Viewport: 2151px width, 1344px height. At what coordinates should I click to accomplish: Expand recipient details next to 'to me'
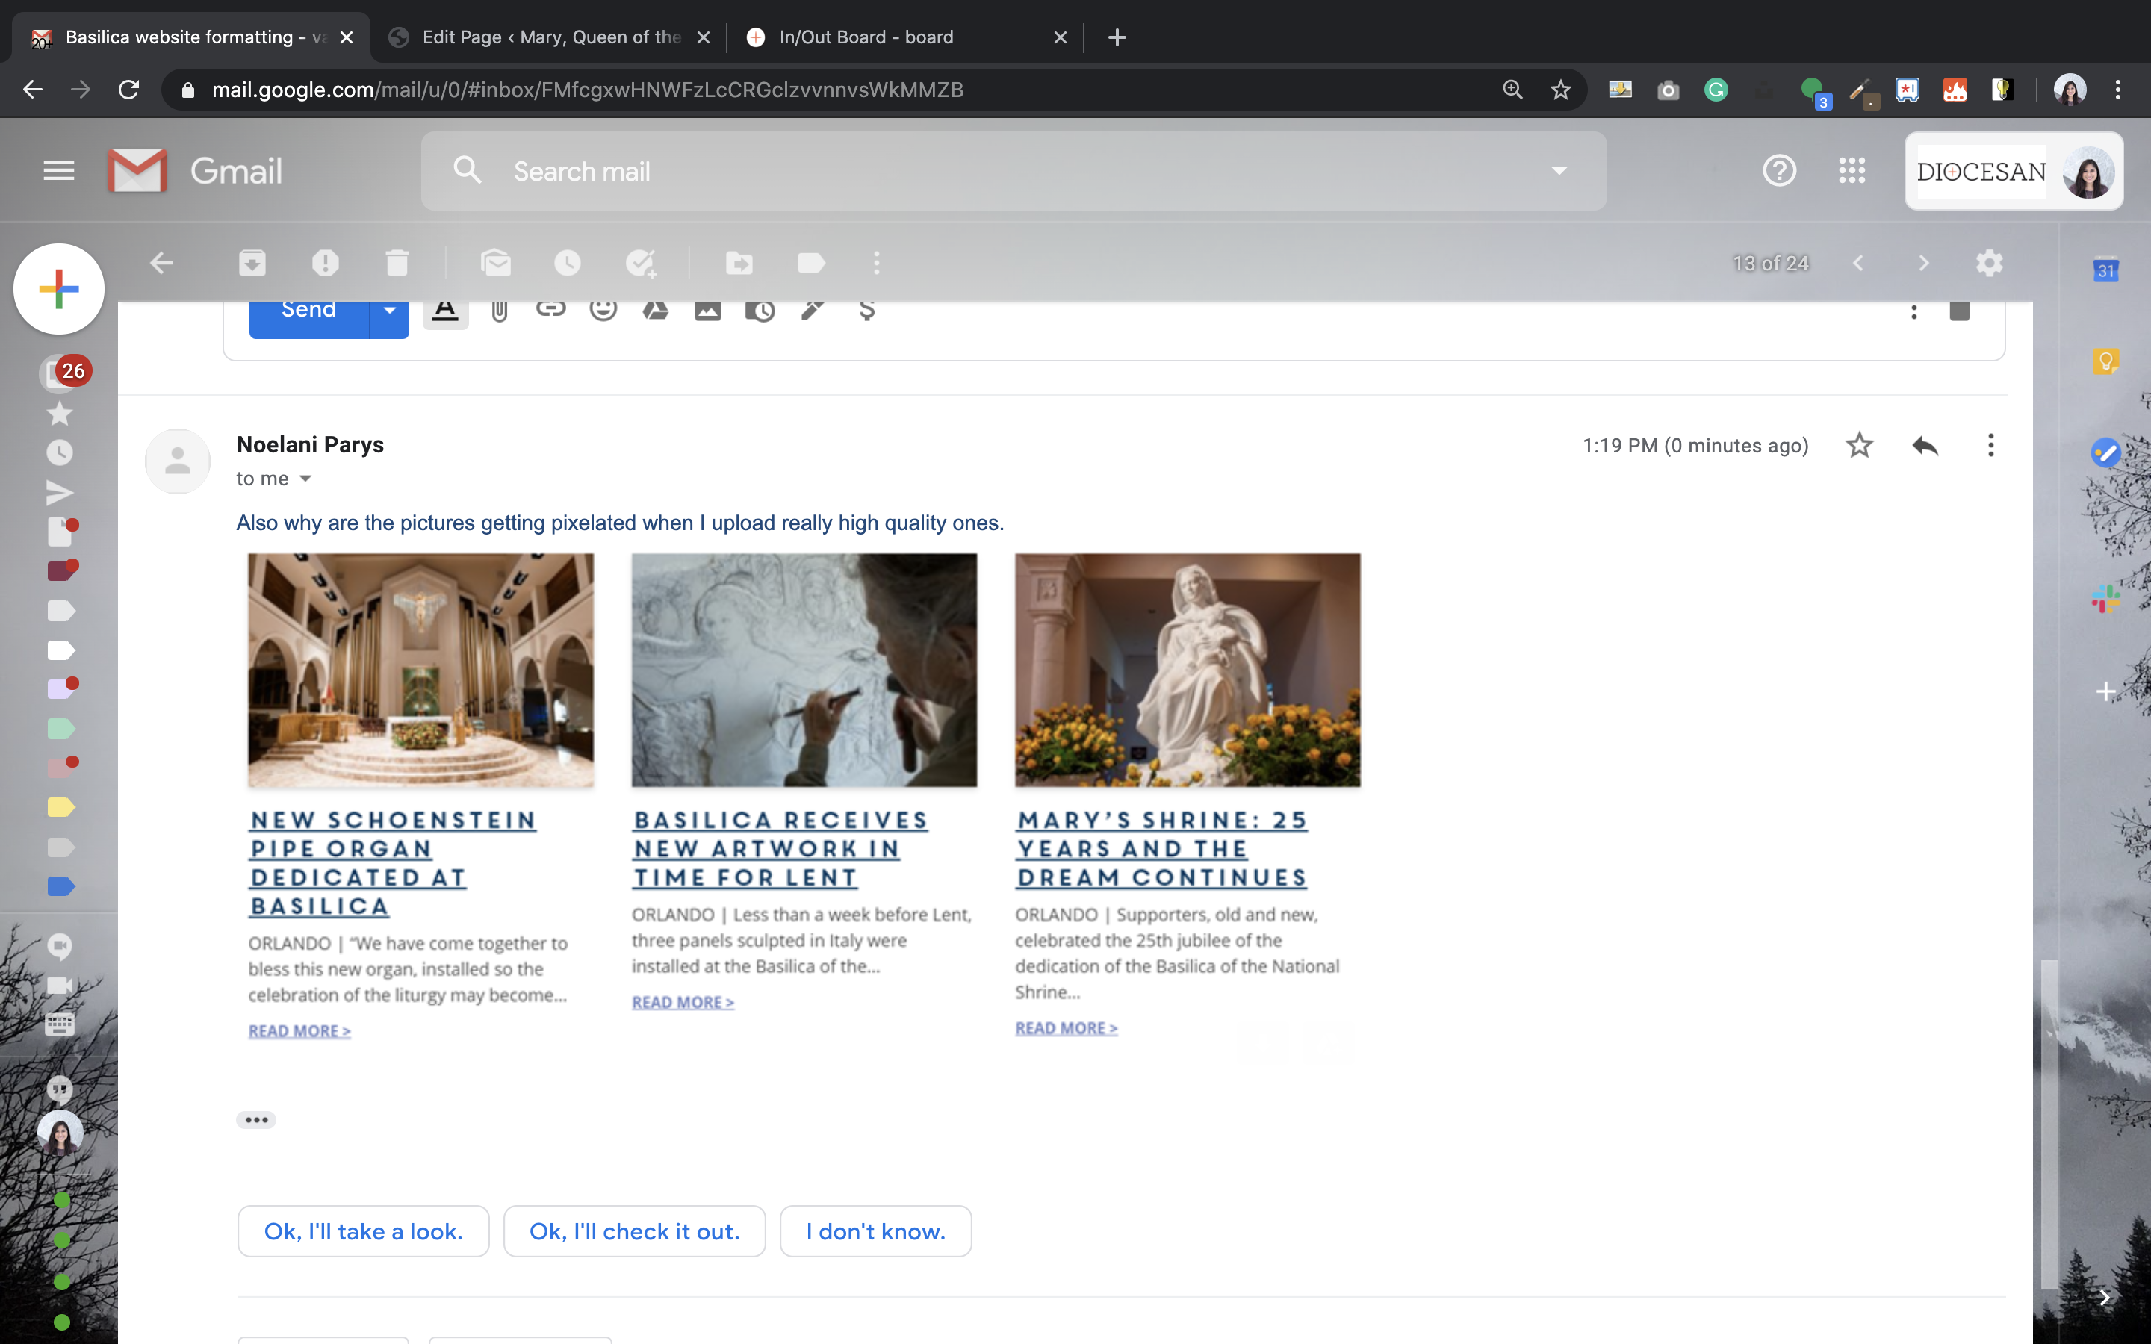click(305, 479)
